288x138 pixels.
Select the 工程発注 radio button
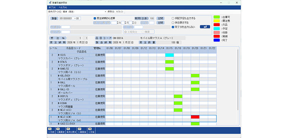point(126,32)
